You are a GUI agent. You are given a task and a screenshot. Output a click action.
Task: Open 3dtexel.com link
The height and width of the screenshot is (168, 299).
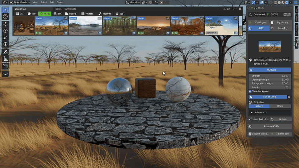point(281,134)
